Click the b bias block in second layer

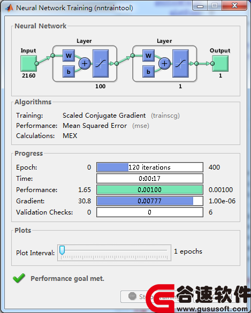tap(148, 72)
